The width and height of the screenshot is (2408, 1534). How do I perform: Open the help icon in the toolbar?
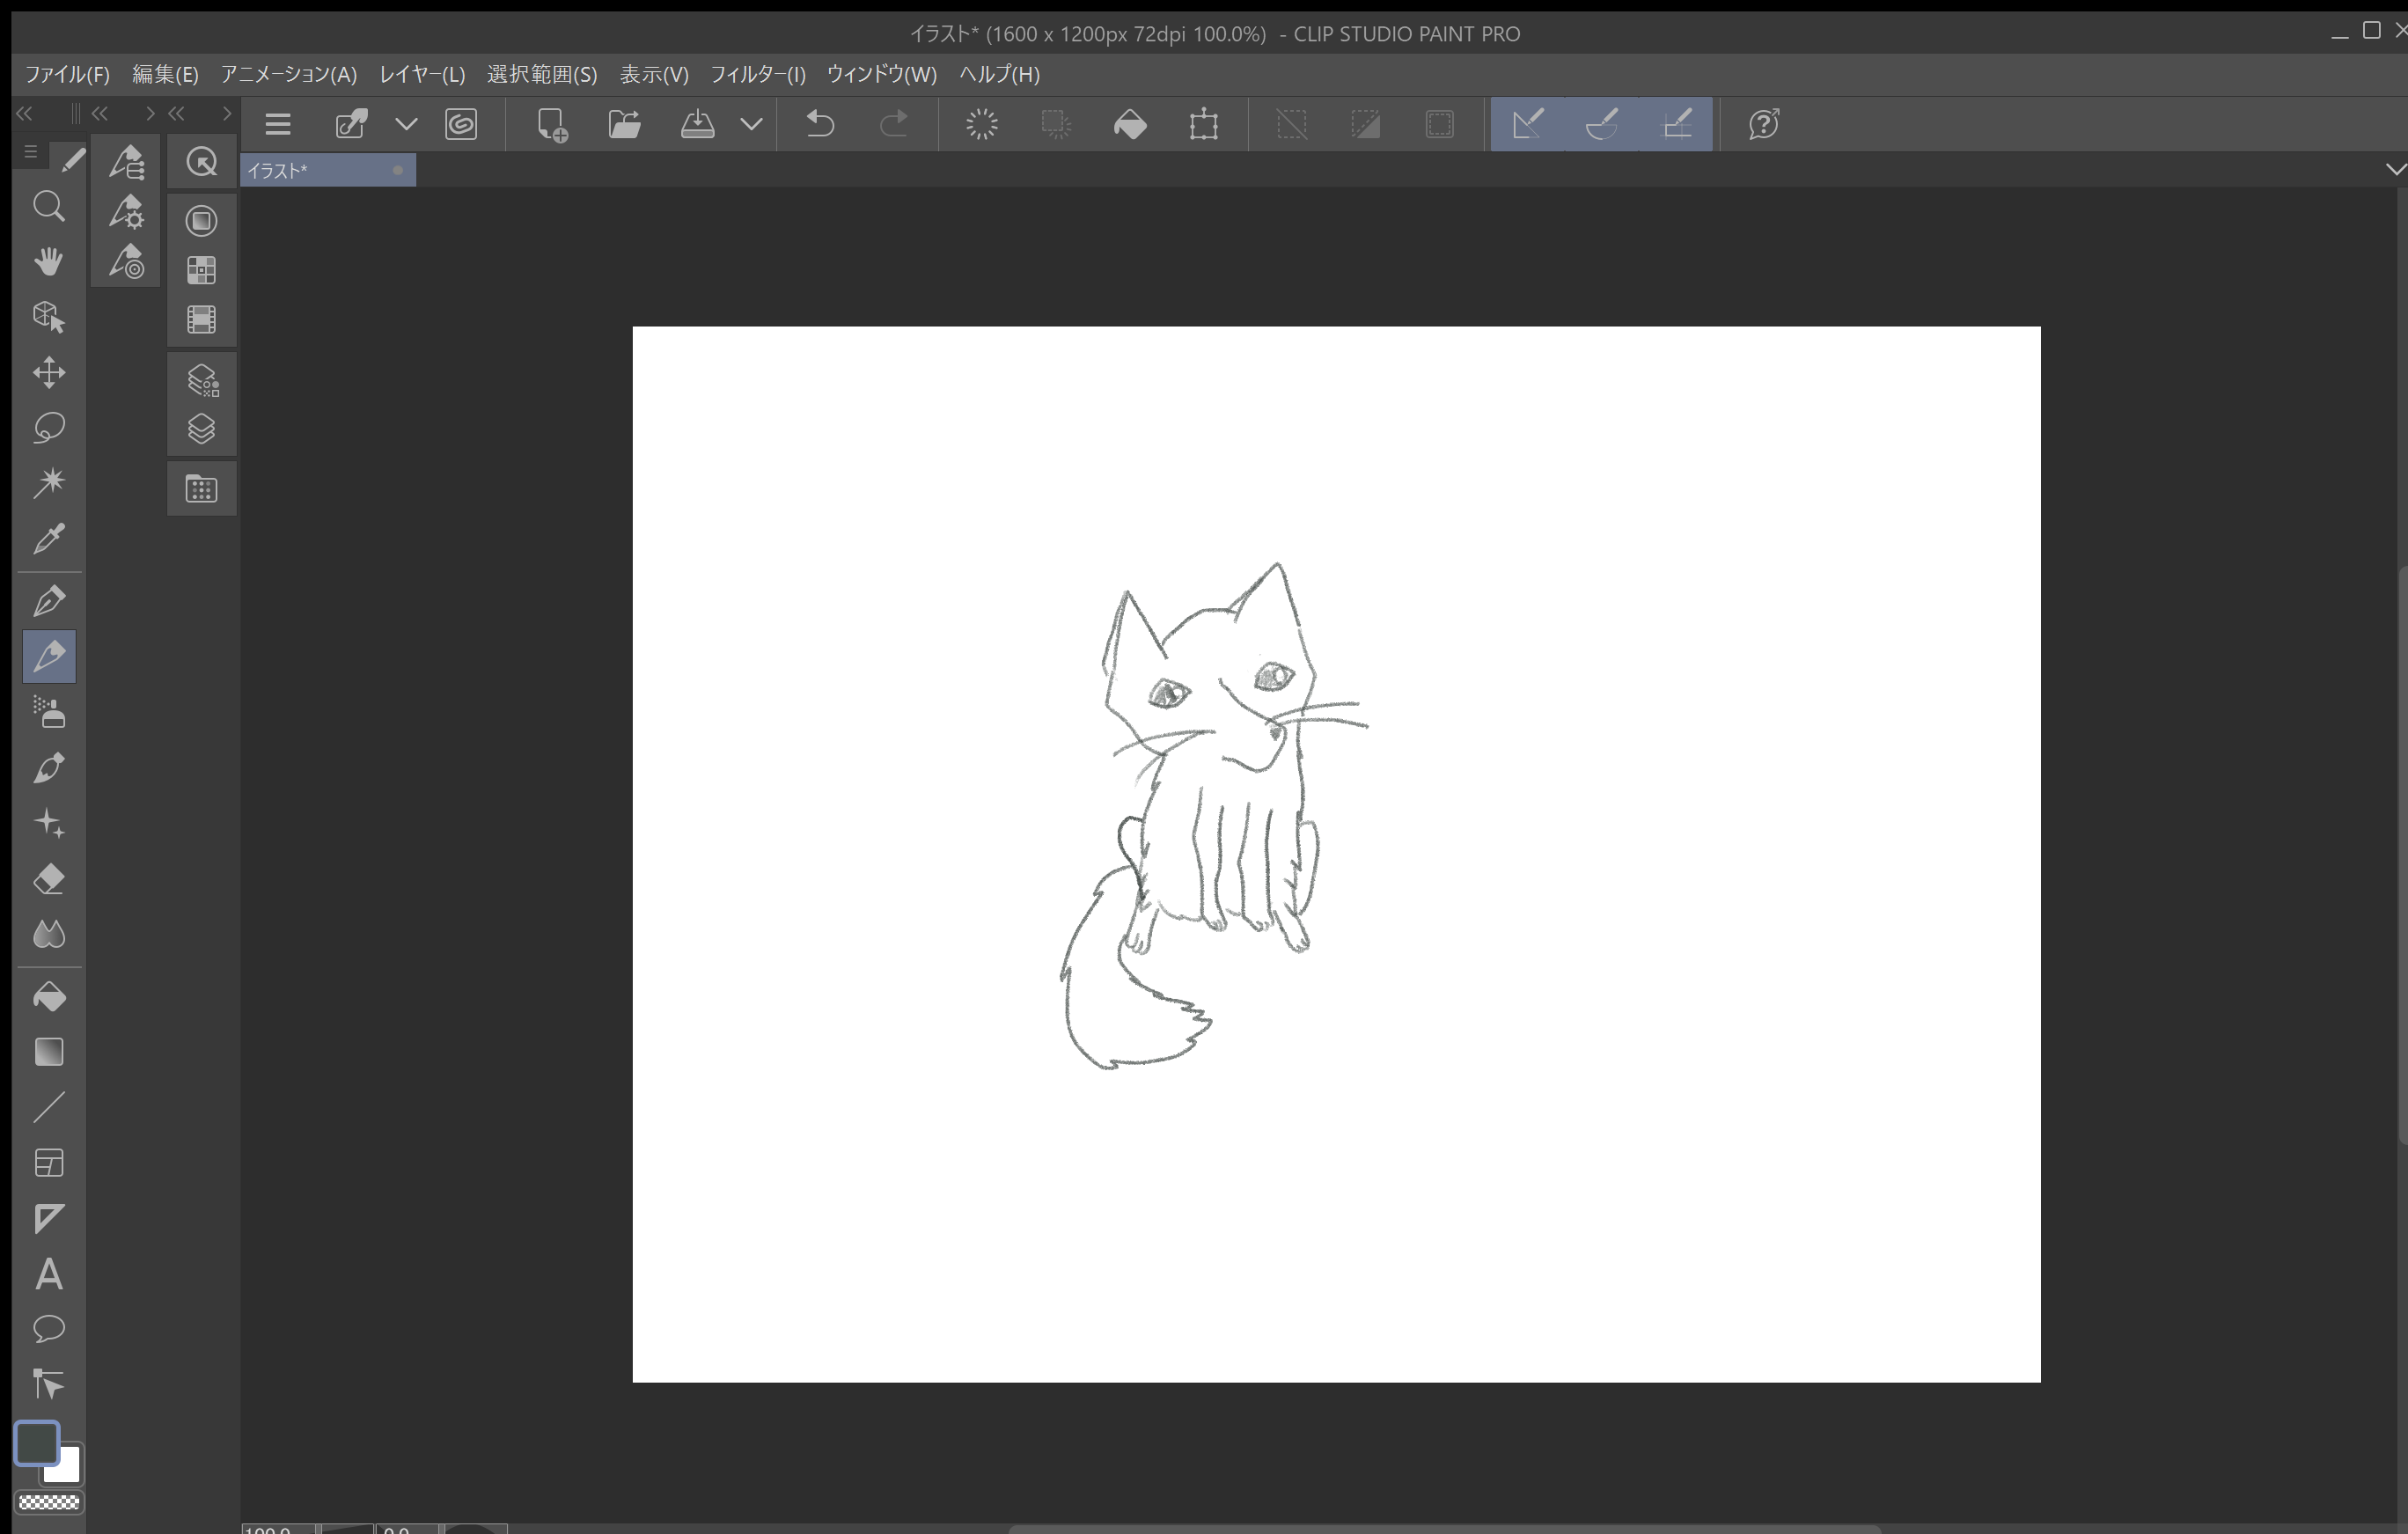tap(1762, 124)
